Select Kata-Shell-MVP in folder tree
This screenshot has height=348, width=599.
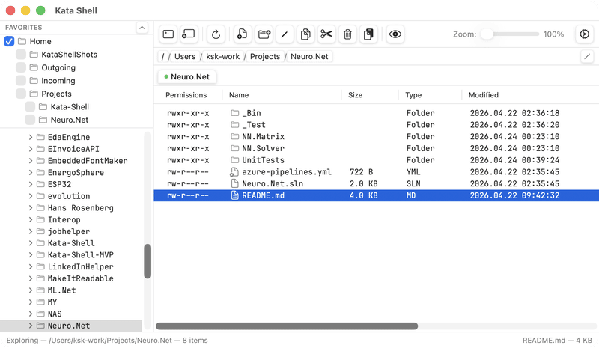point(81,254)
